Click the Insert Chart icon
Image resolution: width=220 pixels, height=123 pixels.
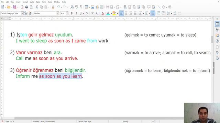pos(97,7)
